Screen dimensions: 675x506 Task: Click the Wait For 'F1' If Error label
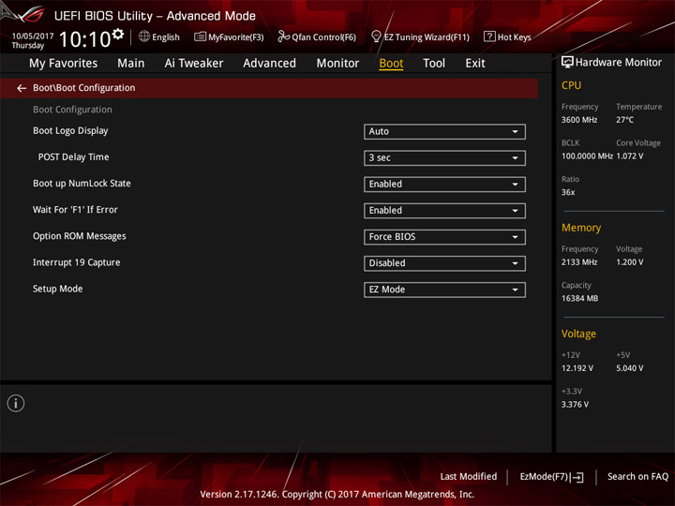tap(75, 210)
